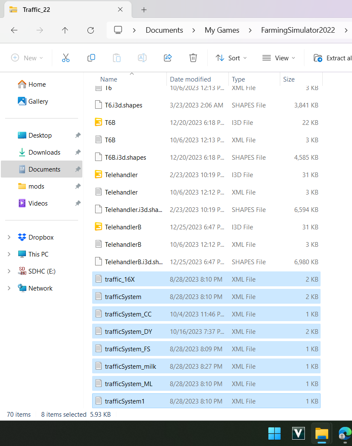This screenshot has height=446, width=352.
Task: Select the trafficSystem_ML file
Action: [x=206, y=384]
